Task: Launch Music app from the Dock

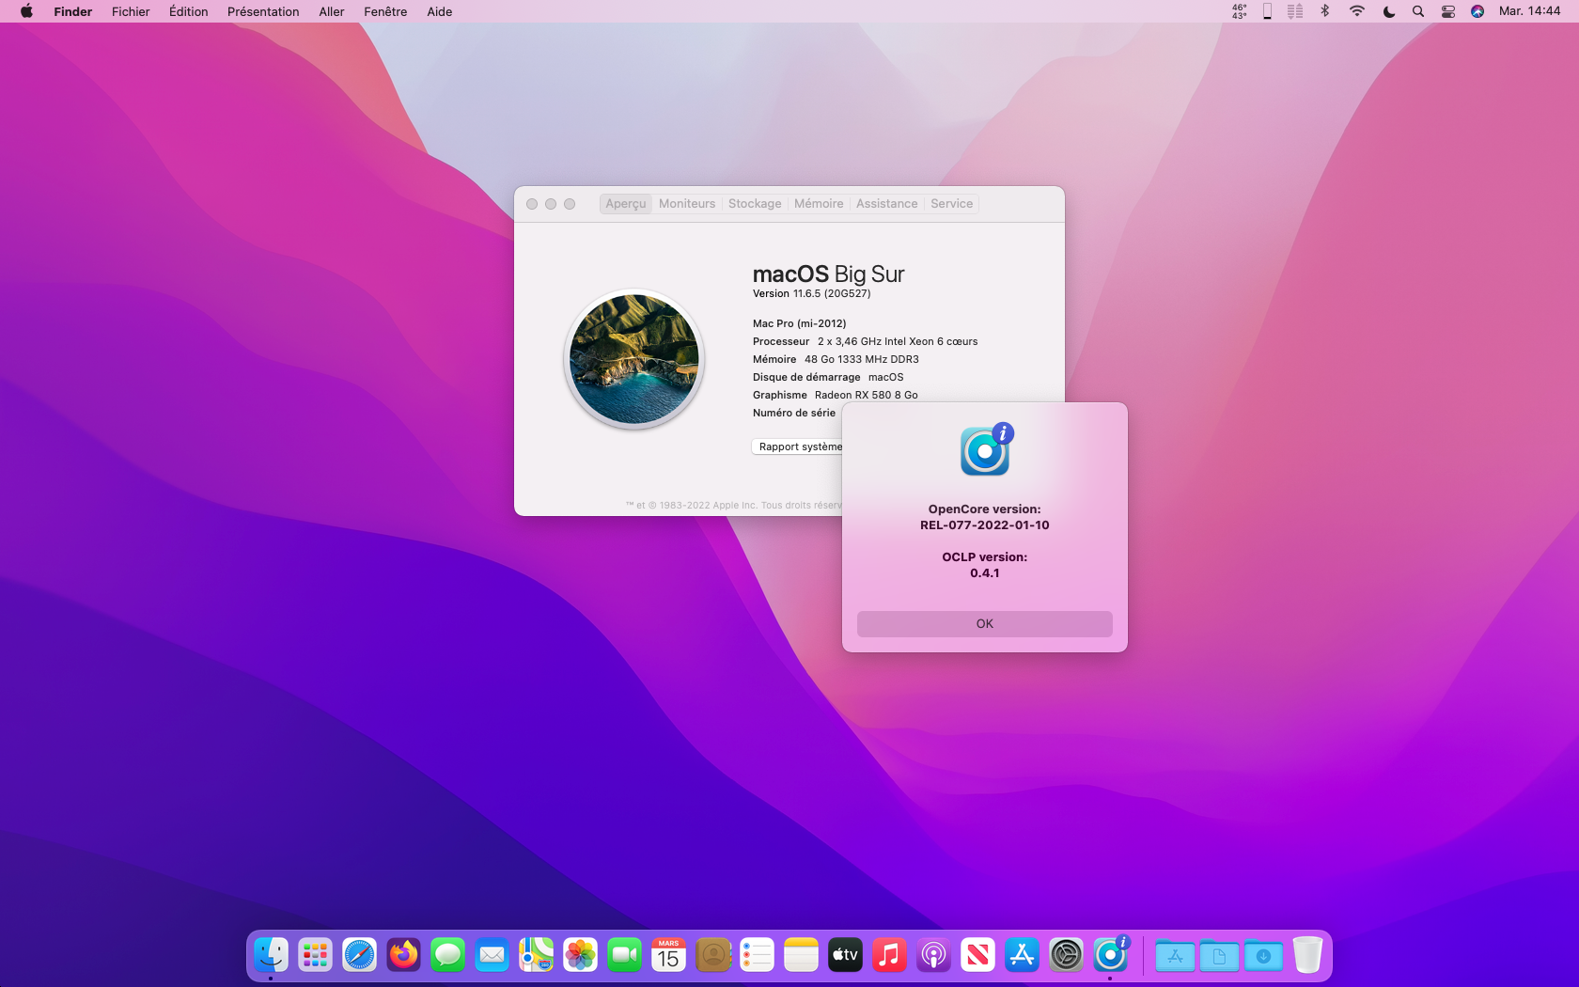Action: pyautogui.click(x=890, y=955)
